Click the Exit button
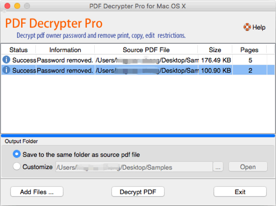The height and width of the screenshot is (206, 276). (240, 192)
